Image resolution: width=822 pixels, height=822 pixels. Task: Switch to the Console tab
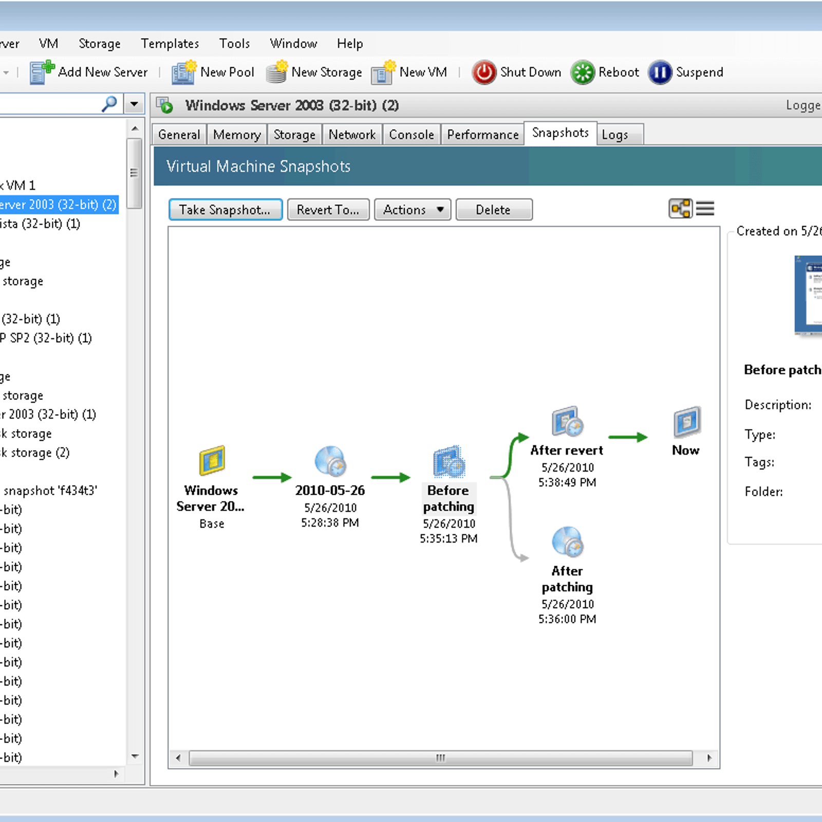412,135
